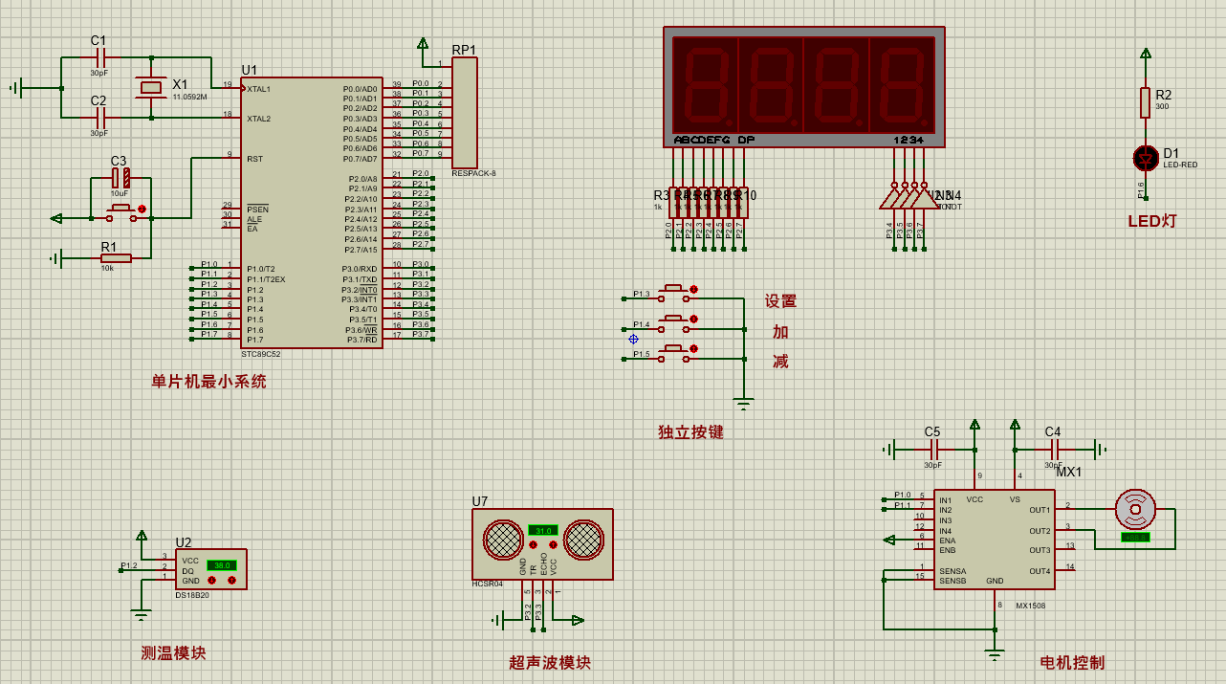Click the 单片机最小系统 text label
Image resolution: width=1226 pixels, height=684 pixels.
208,382
